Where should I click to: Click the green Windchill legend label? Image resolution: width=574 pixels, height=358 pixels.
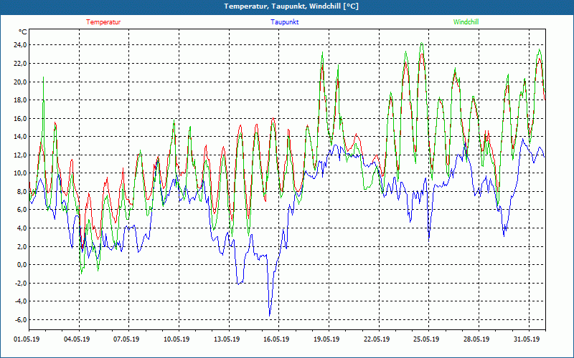pos(466,22)
